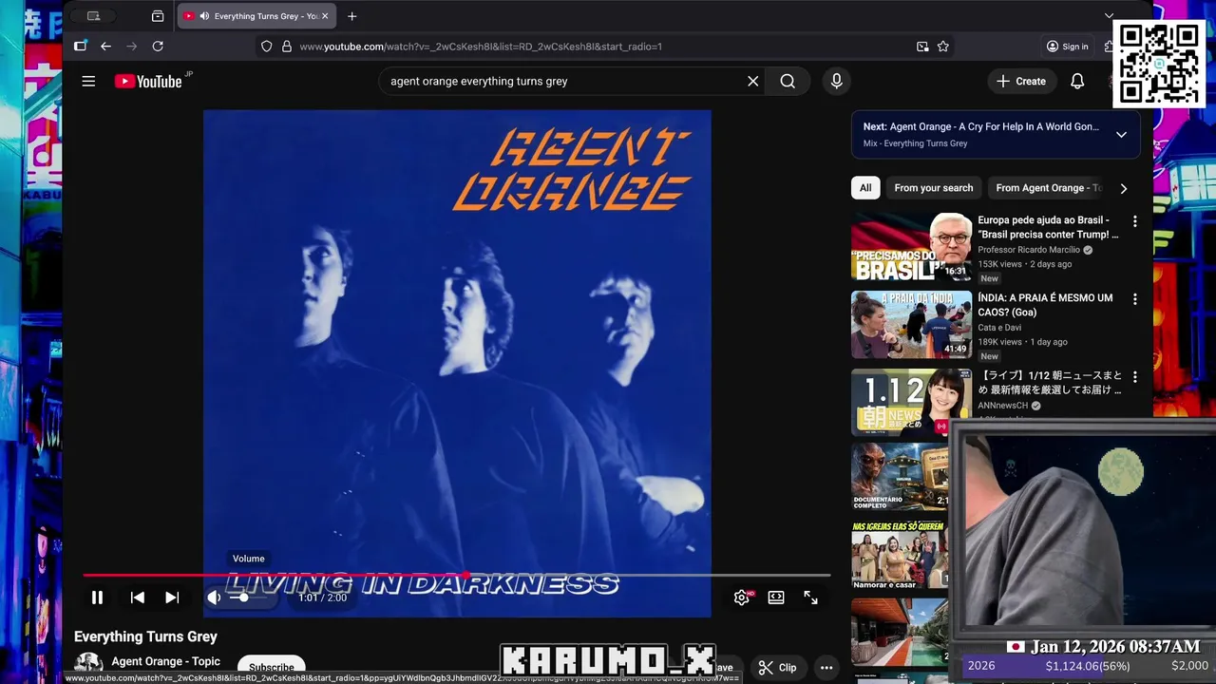
Task: Open the list all tabs dropdown
Action: pos(1109,16)
